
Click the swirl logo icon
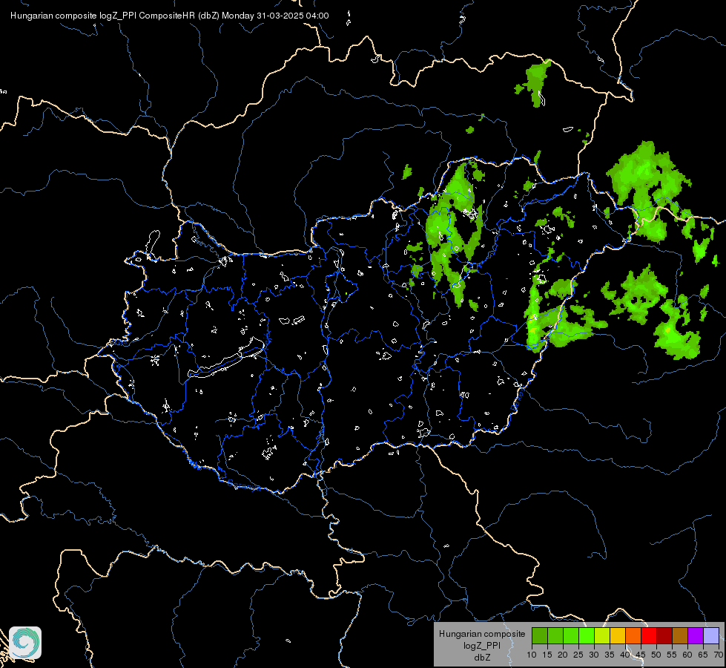click(25, 643)
